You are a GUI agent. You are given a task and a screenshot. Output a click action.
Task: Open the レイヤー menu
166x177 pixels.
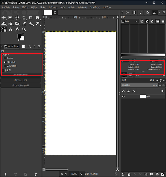[x=53, y=7]
